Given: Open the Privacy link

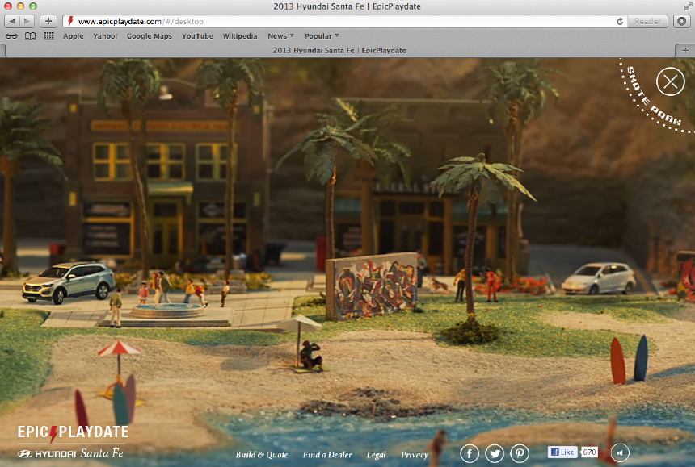Looking at the screenshot, I should (x=415, y=455).
